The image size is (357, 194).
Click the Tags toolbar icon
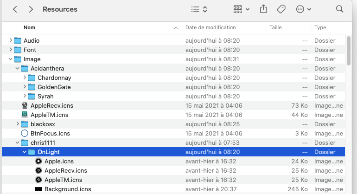pos(281,9)
